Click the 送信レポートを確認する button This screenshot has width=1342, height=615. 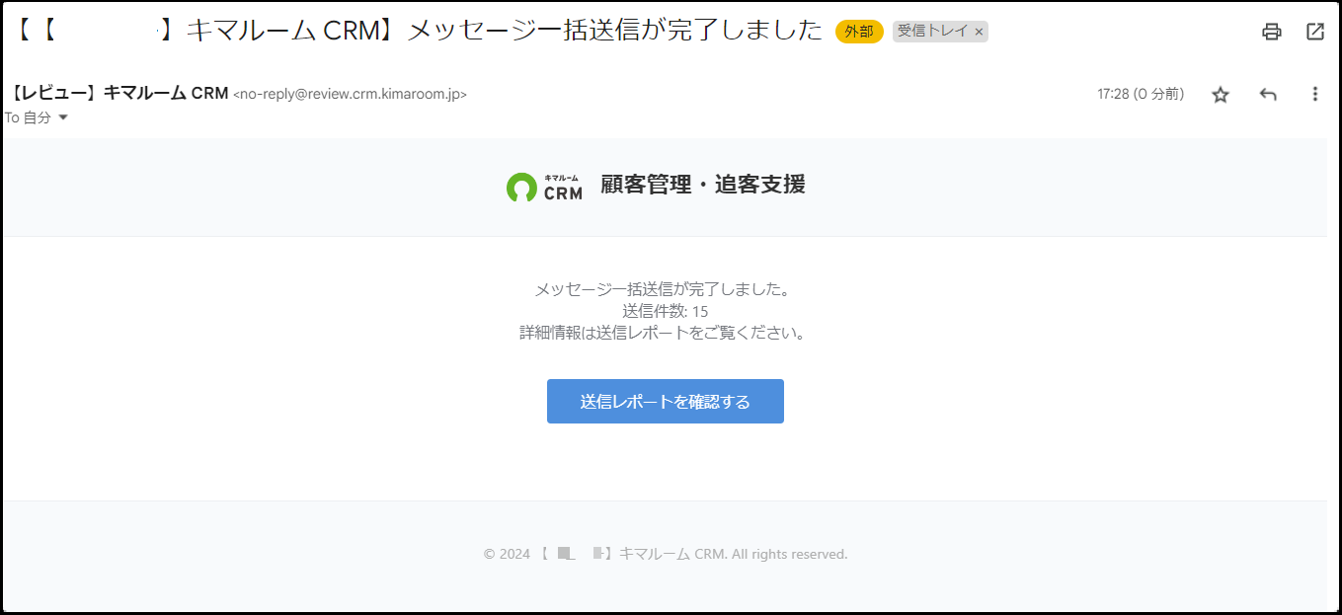click(666, 402)
